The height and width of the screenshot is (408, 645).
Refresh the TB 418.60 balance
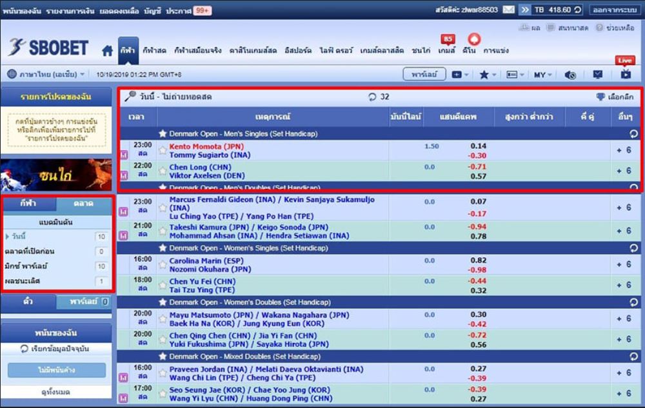(578, 10)
